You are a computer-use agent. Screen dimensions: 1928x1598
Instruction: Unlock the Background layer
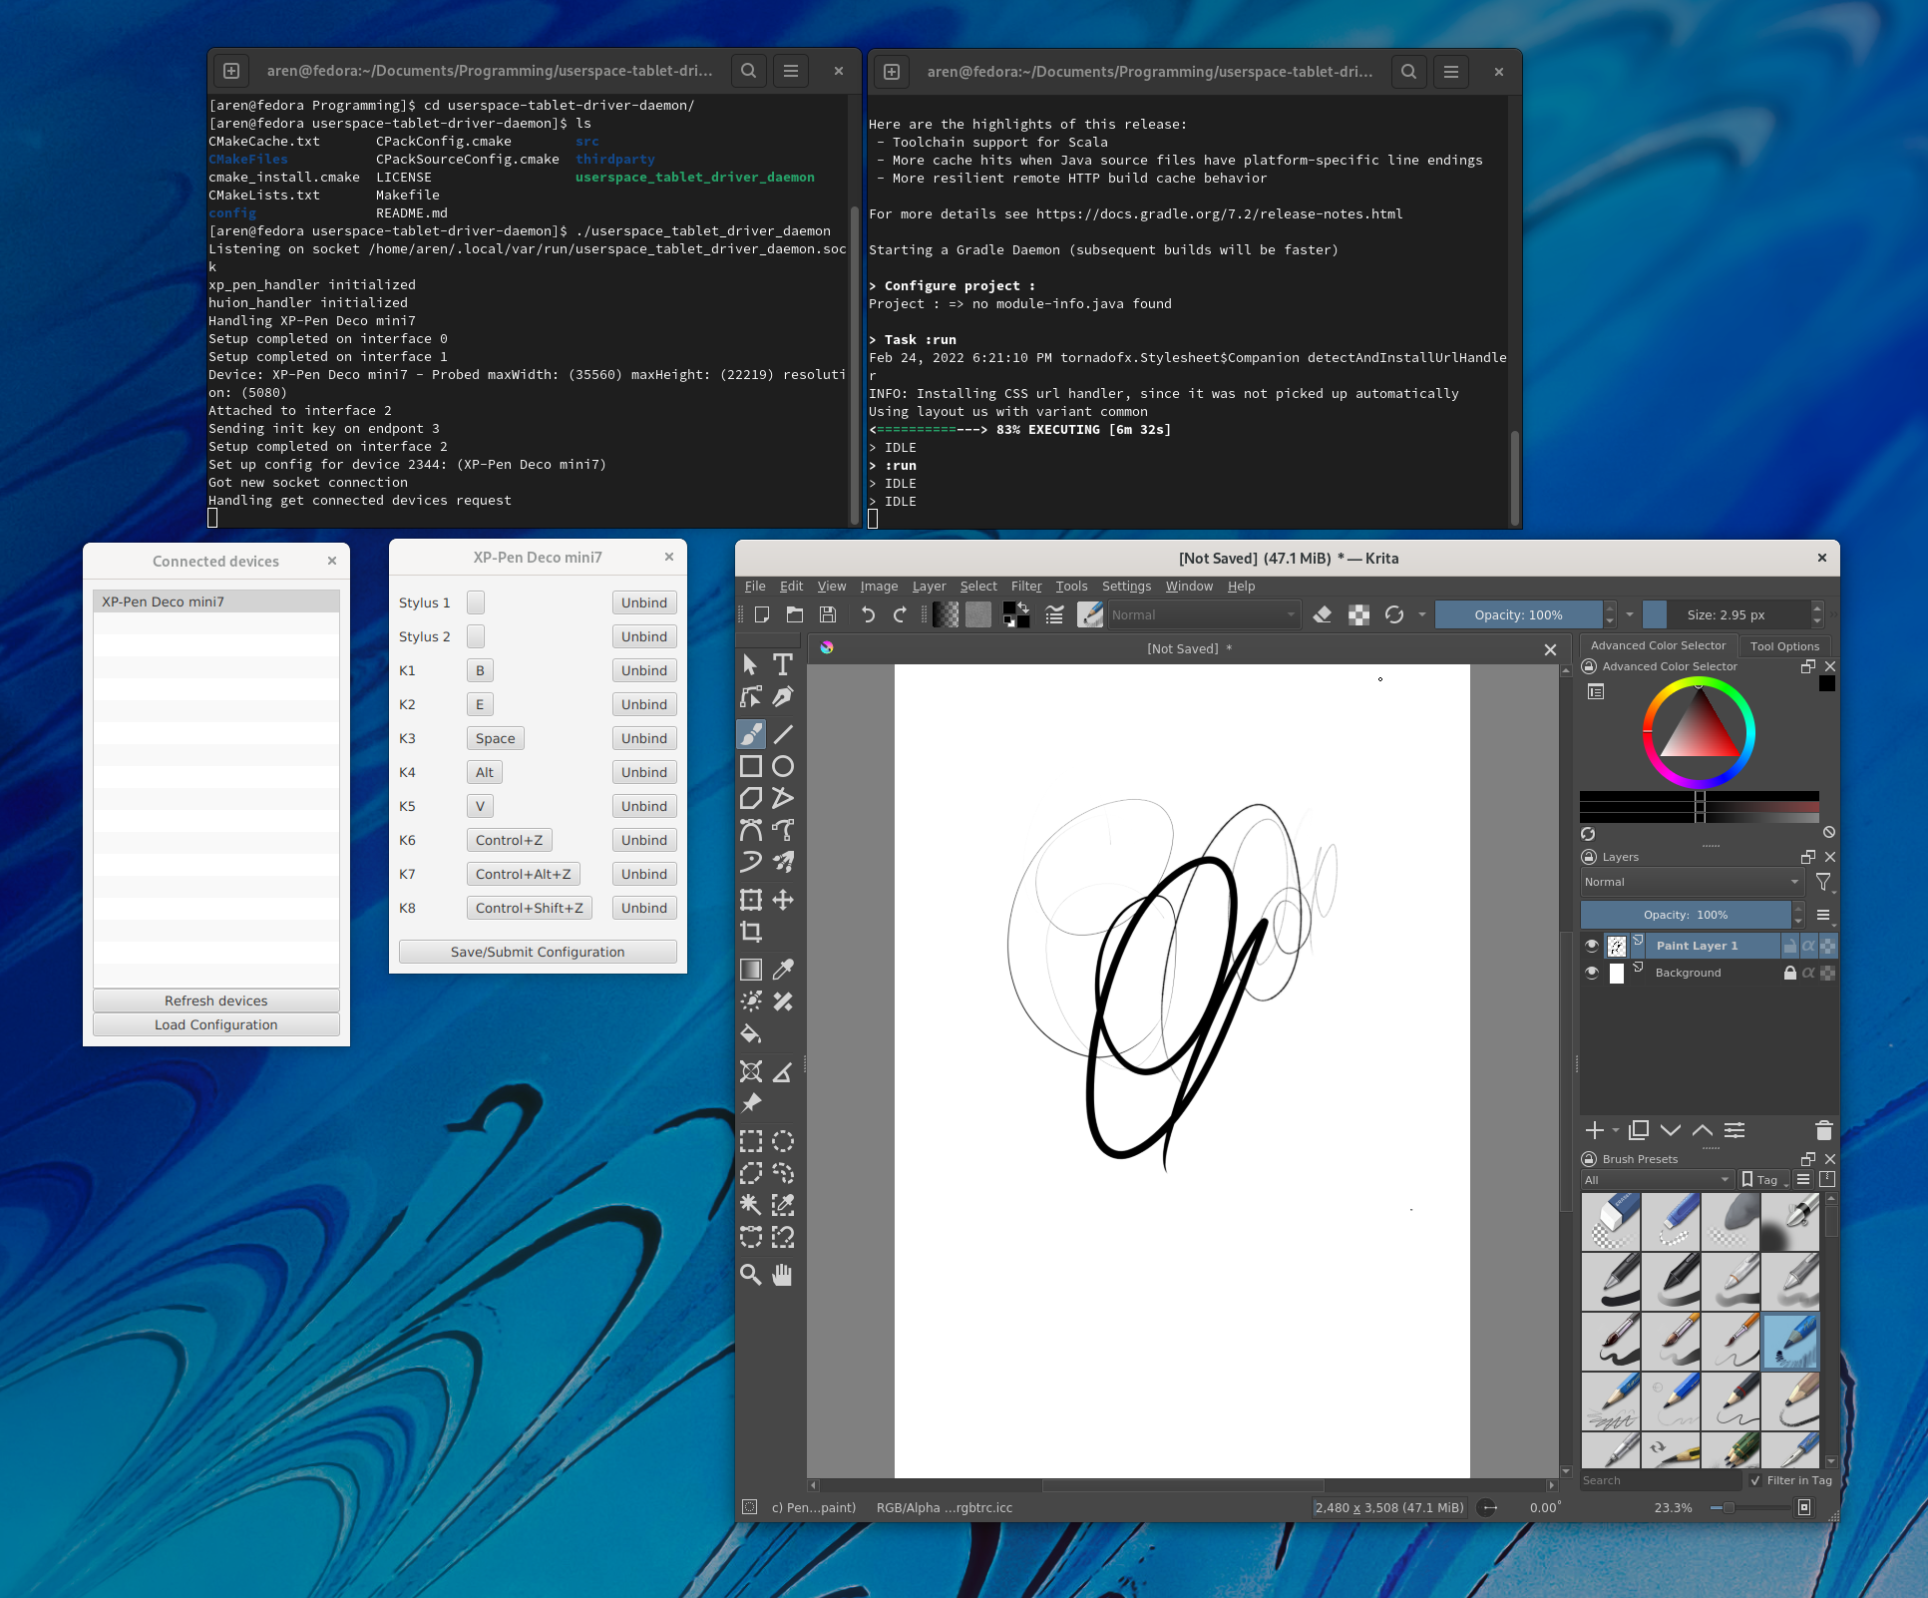click(x=1789, y=973)
